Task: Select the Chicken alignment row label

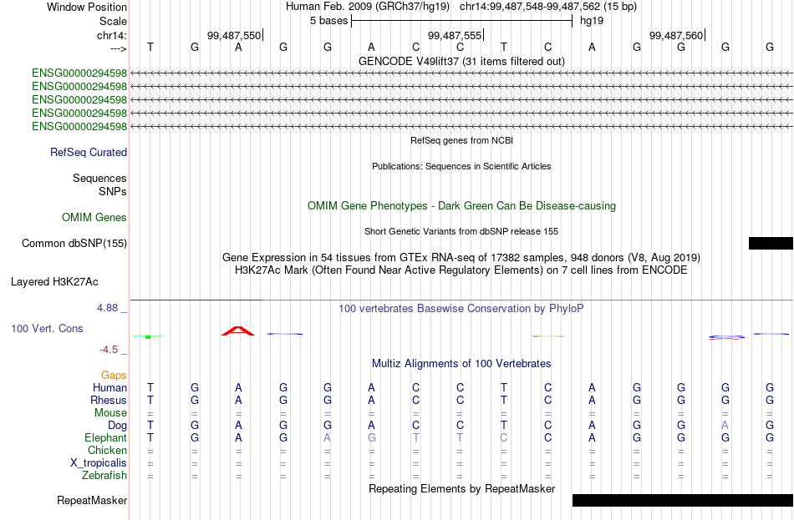Action: 107,450
